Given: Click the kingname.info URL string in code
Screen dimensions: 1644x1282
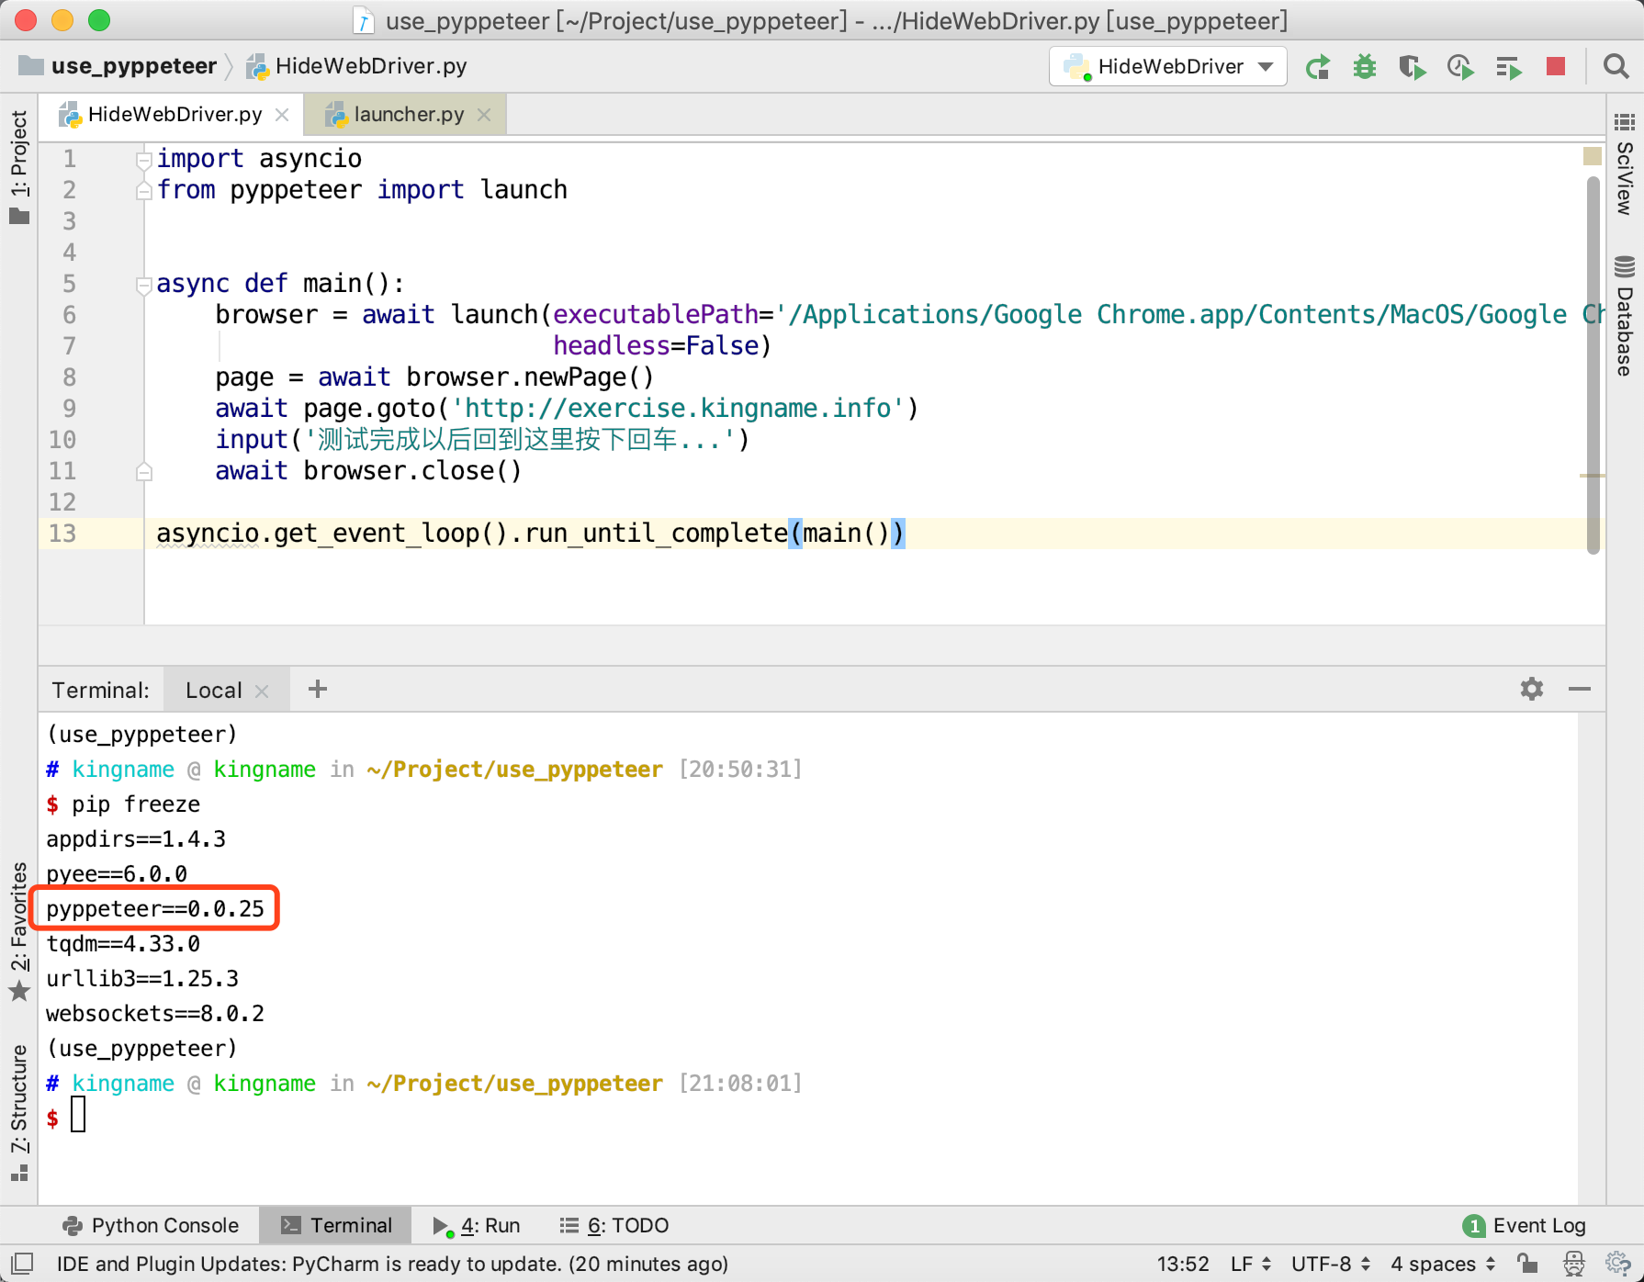Looking at the screenshot, I should [678, 409].
